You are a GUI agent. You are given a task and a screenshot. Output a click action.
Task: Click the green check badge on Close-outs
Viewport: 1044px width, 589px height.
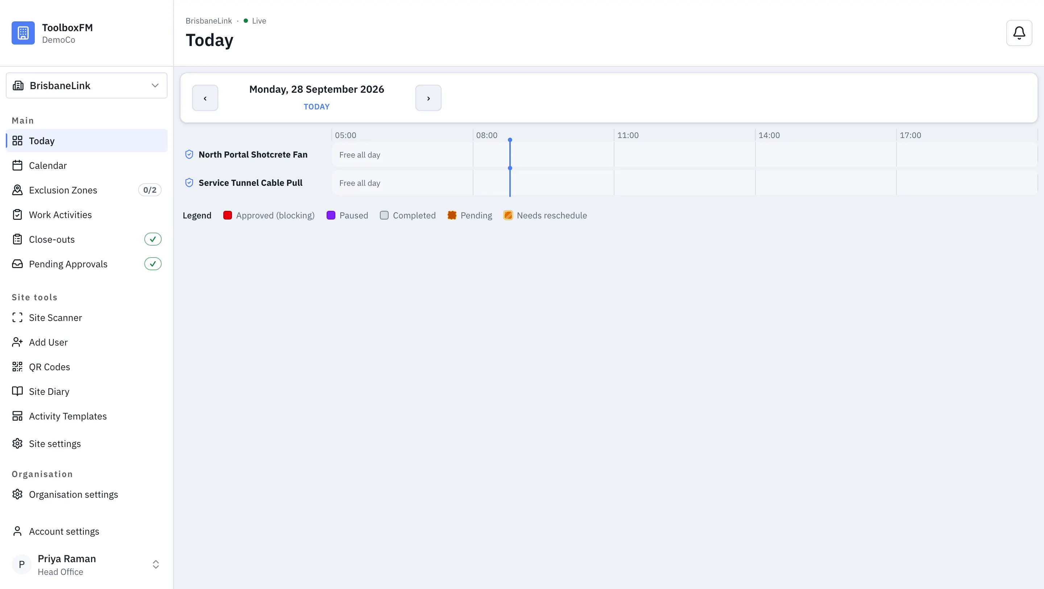coord(153,239)
